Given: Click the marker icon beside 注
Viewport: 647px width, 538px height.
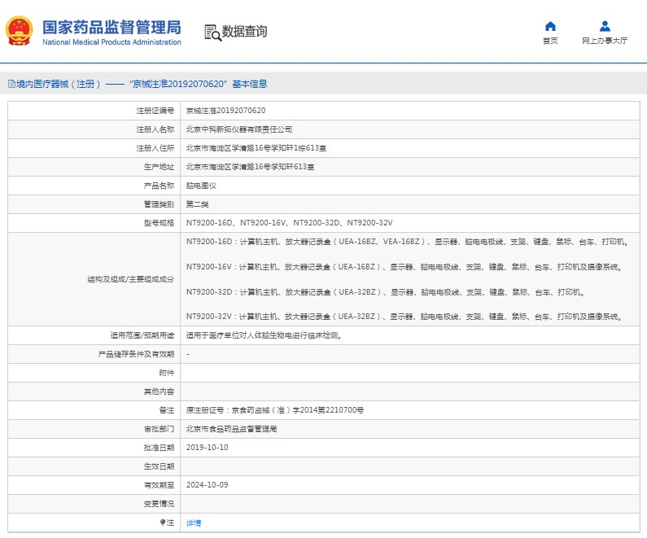Looking at the screenshot, I should click(163, 523).
